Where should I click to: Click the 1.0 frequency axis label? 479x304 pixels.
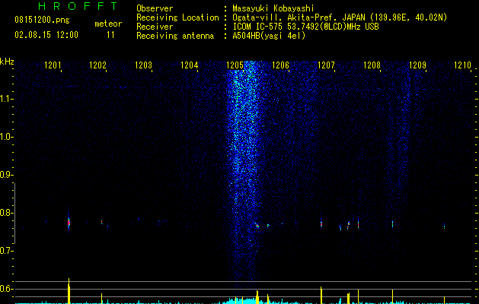pyautogui.click(x=6, y=137)
